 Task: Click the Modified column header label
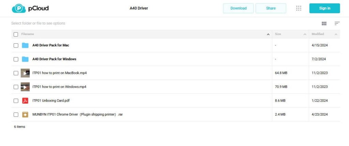tap(318, 34)
